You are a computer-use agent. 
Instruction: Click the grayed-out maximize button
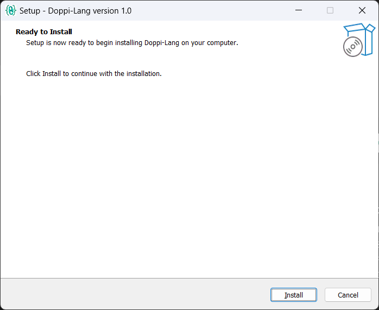coord(330,10)
